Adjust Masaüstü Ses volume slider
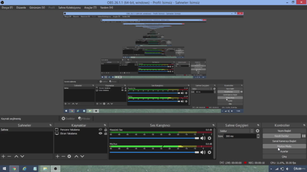This screenshot has width=307, height=172. click(x=154, y=138)
